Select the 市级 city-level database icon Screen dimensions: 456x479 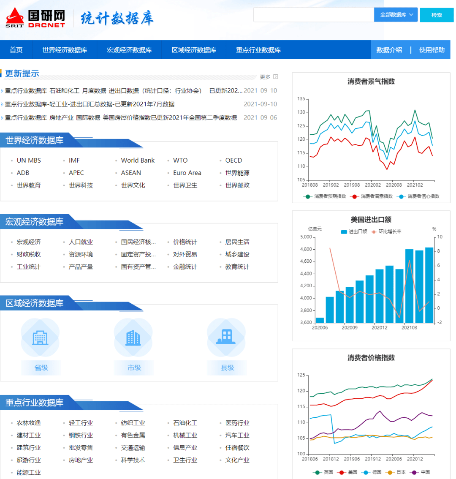coord(133,337)
